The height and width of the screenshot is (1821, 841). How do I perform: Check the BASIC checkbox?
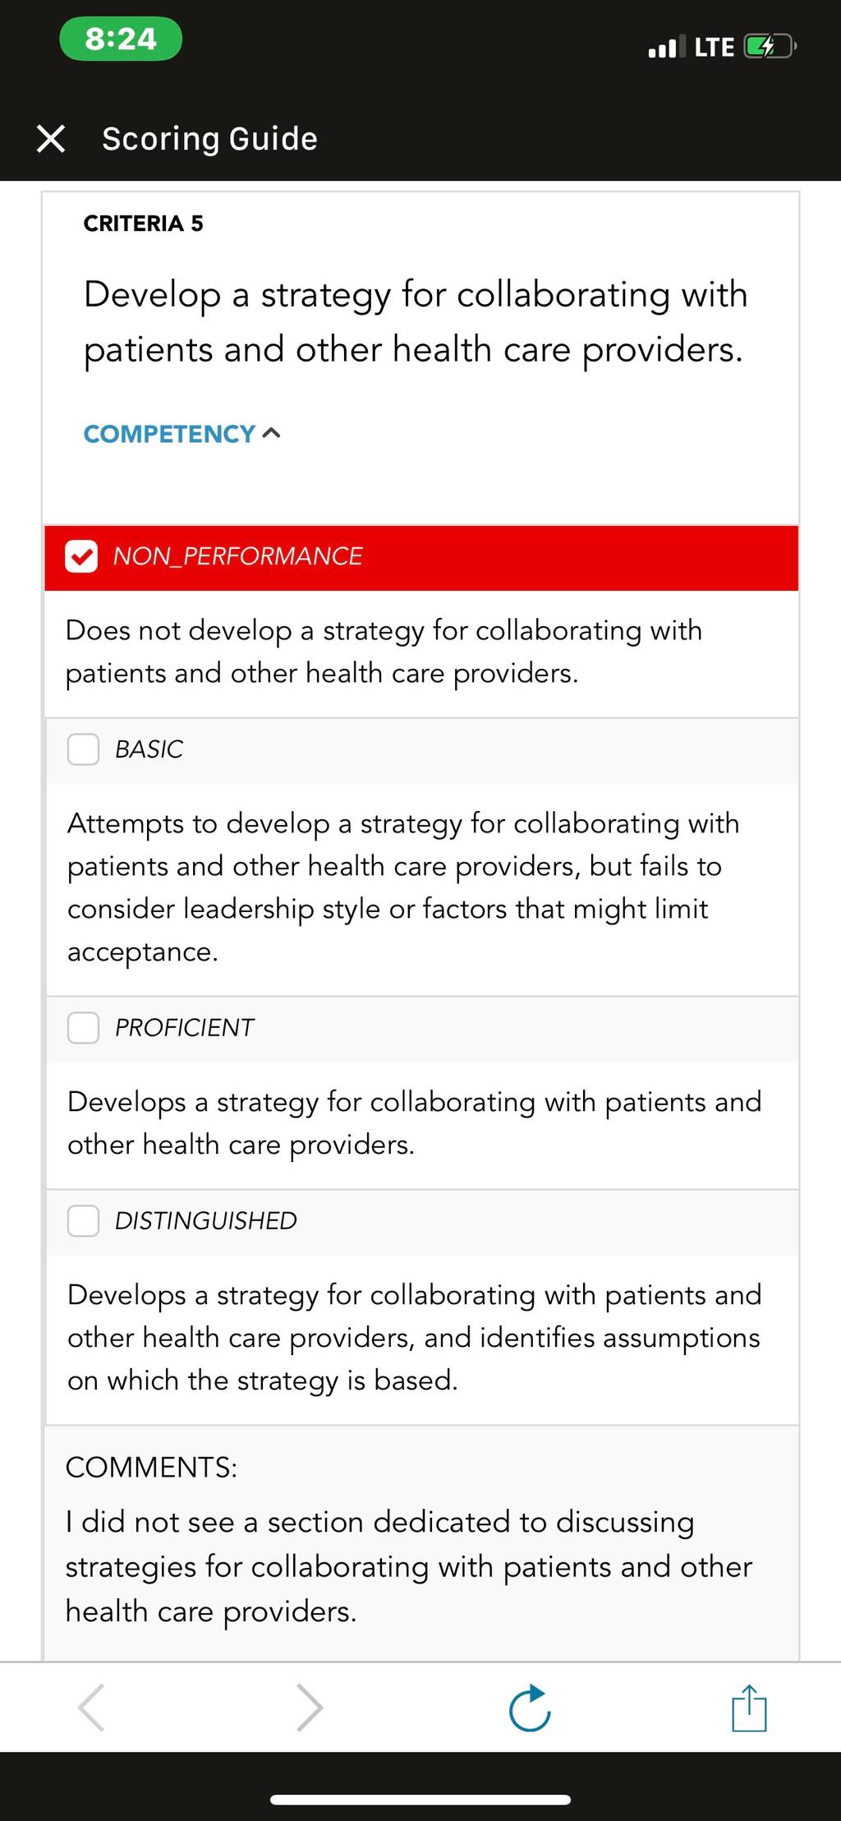[x=83, y=749]
